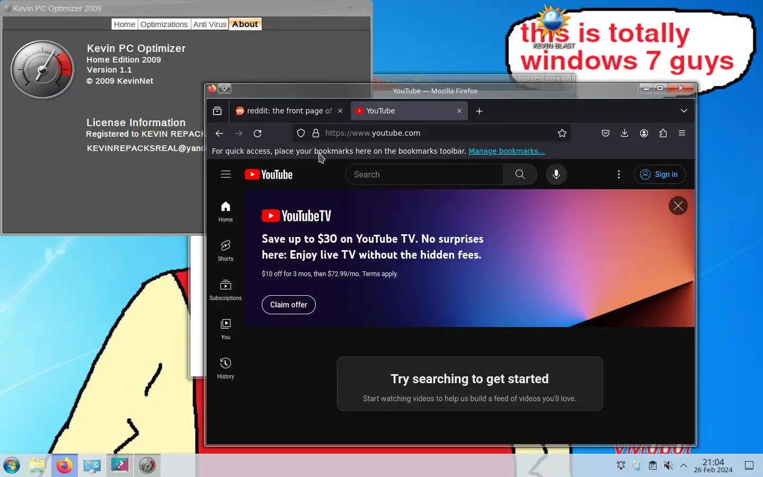Open Firefox extensions puzzle icon
Screen dimensions: 763x477
(x=663, y=133)
